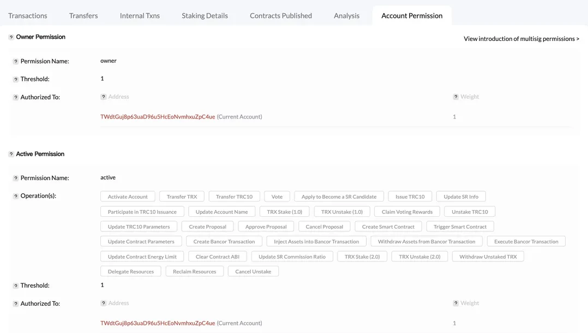Click help icon next to active Threshold

pos(16,286)
